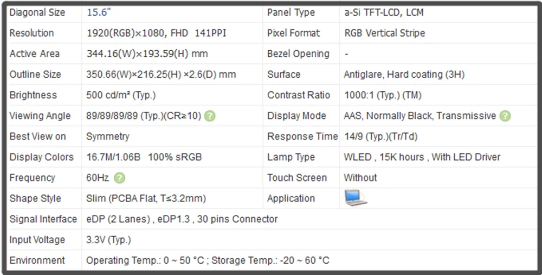Click the 15.6" diagonal size link

[x=99, y=12]
